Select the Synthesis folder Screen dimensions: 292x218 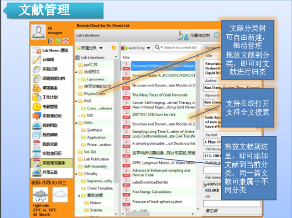[94, 130]
